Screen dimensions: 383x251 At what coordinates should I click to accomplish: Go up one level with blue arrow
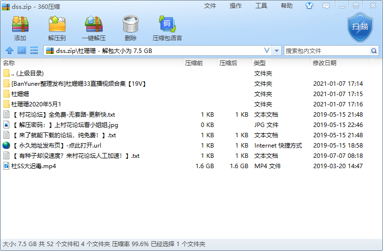coord(9,50)
